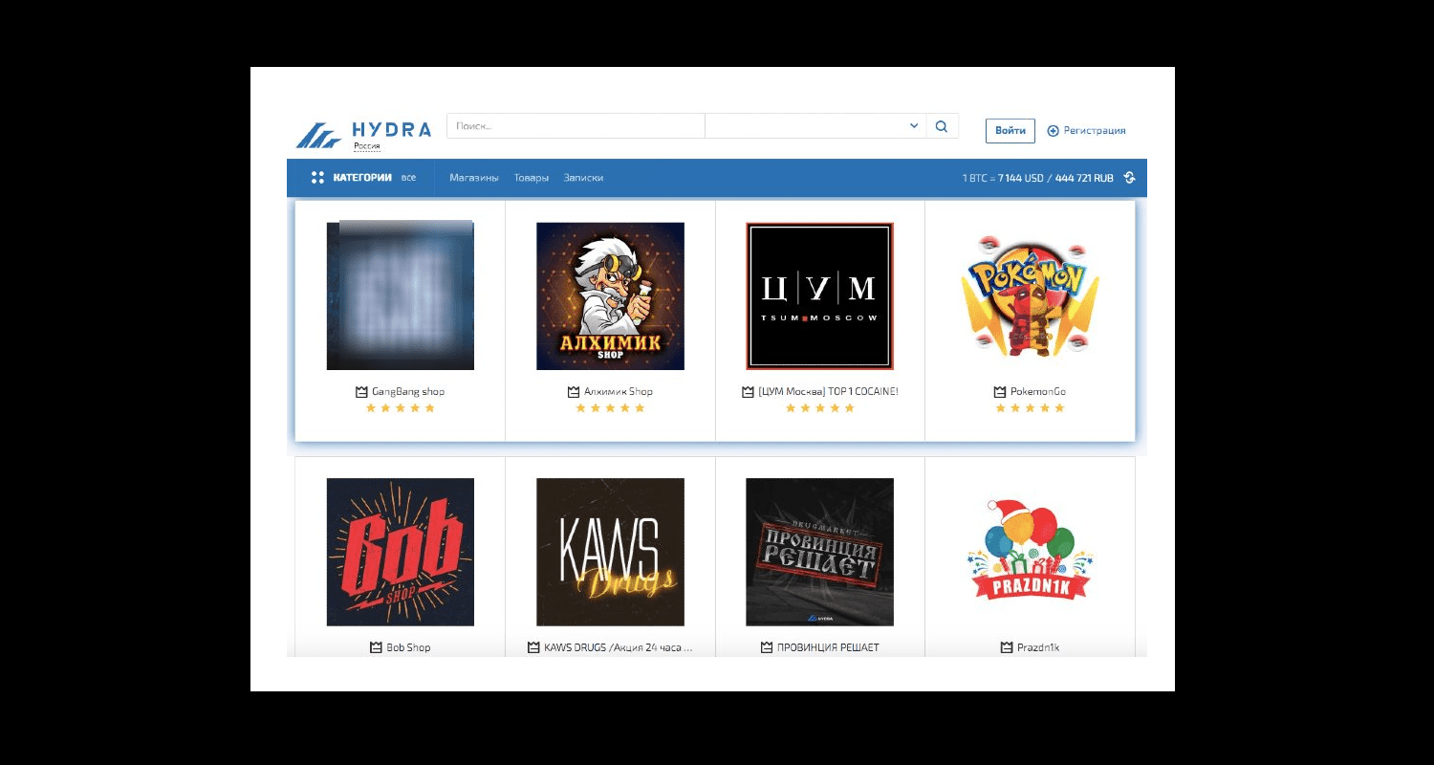The height and width of the screenshot is (765, 1434).
Task: Open the KAWS DRUGS shop thumbnail
Action: point(610,551)
